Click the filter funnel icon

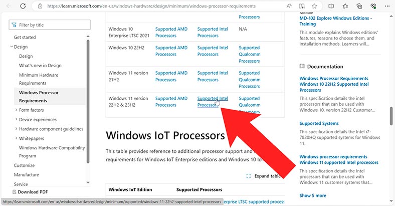[14, 25]
